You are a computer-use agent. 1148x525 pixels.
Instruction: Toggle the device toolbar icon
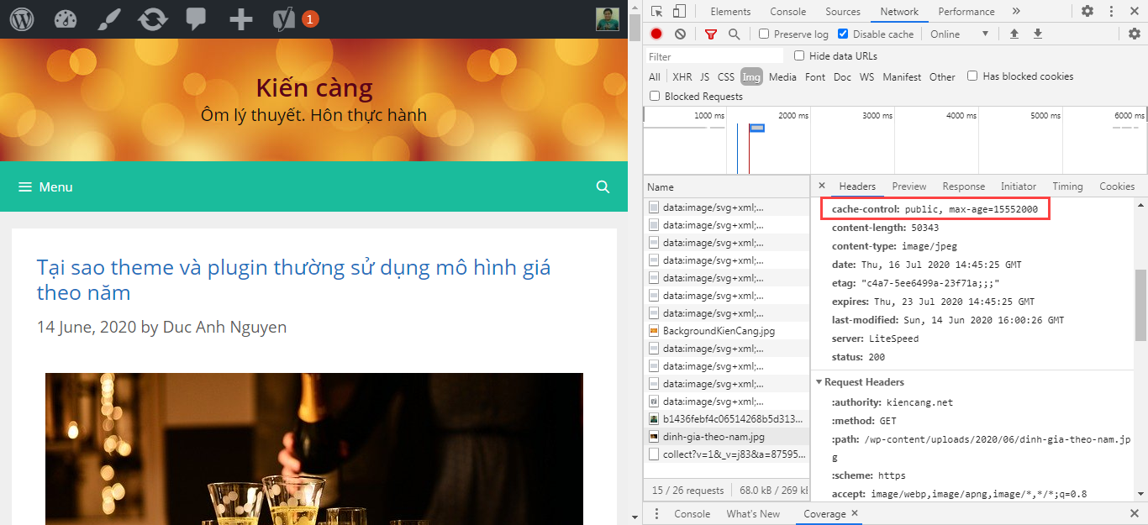pos(679,11)
